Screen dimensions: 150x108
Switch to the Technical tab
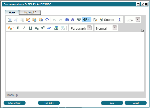click(x=30, y=13)
